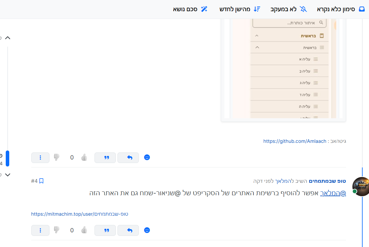Click the inbox icon beside 'סימון כלא נקרא'
This screenshot has height=247, width=369.
pos(362,9)
